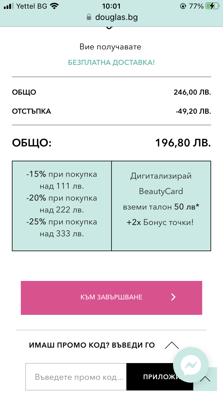This screenshot has height=397, width=223.
Task: Collapse promo code section with chevron
Action: [172, 345]
